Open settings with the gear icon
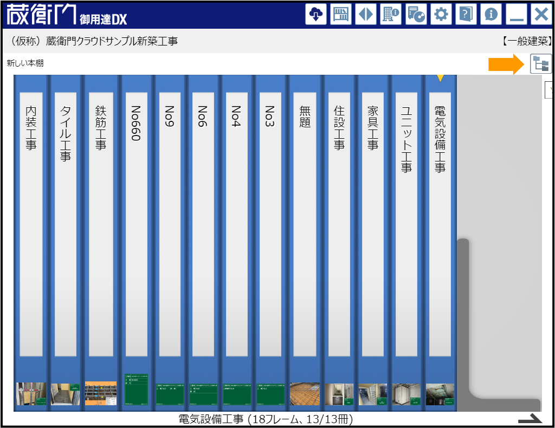Viewport: 555px width, 428px height. coord(441,14)
